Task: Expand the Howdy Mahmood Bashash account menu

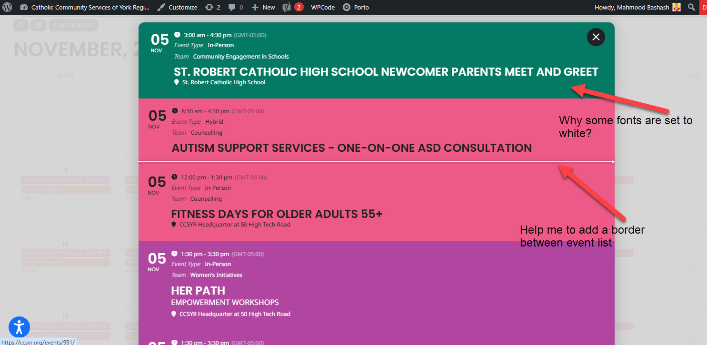Action: 632,7
